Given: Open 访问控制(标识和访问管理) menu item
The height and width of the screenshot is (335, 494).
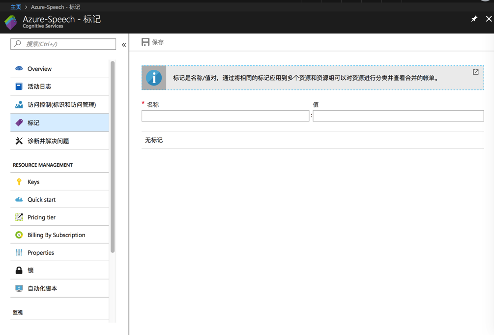Looking at the screenshot, I should [59, 105].
